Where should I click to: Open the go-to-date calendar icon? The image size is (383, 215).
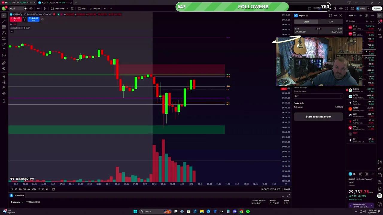53,189
